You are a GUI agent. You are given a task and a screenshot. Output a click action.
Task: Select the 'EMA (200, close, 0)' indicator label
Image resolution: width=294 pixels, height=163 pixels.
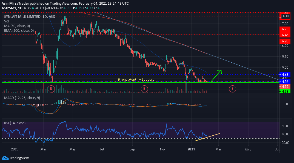(19, 31)
